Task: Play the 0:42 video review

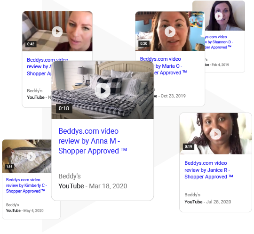Action: tap(57, 32)
